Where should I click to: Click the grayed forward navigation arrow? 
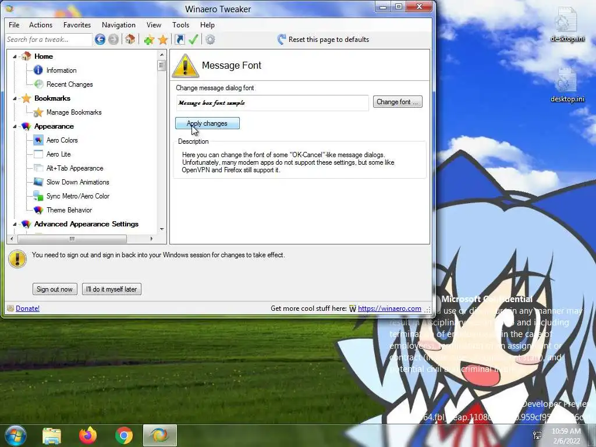(113, 39)
